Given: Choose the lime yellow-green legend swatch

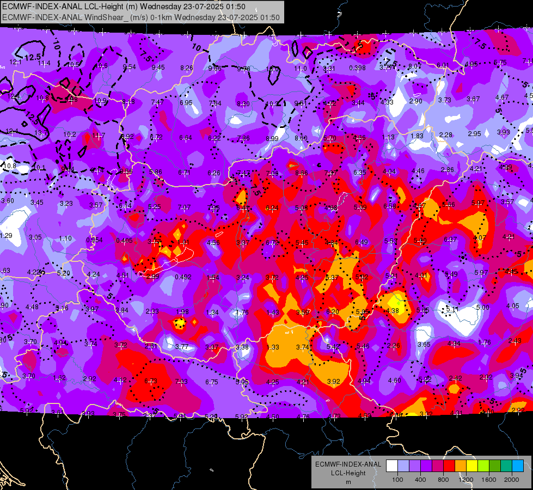Looking at the screenshot, I should click(483, 466).
